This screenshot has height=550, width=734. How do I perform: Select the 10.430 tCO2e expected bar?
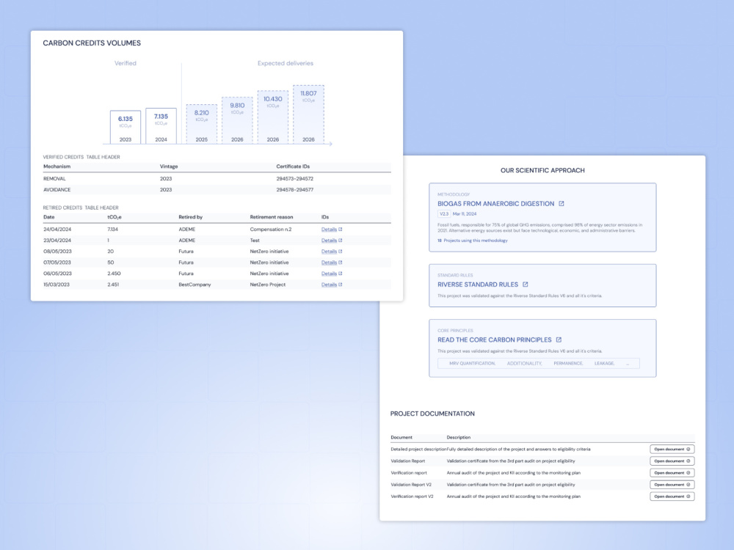pyautogui.click(x=273, y=117)
